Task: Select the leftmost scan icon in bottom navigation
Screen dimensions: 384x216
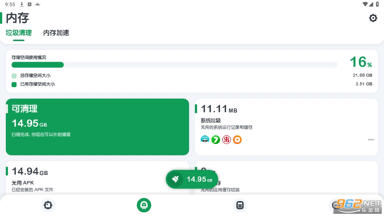Action: pos(48,205)
